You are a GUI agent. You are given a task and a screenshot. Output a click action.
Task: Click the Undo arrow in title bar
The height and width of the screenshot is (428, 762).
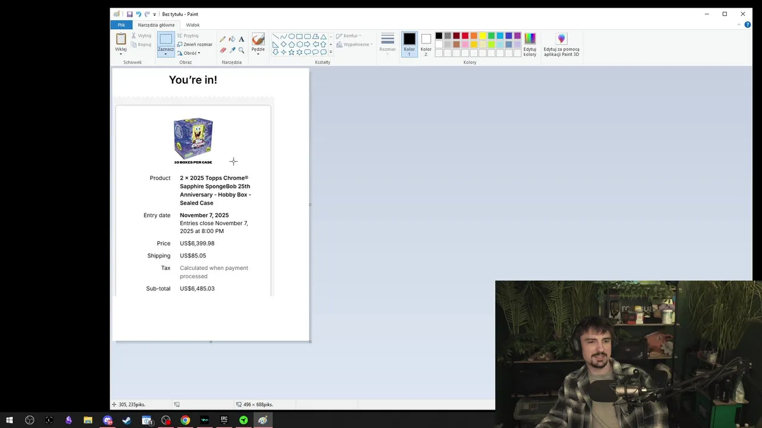(138, 14)
